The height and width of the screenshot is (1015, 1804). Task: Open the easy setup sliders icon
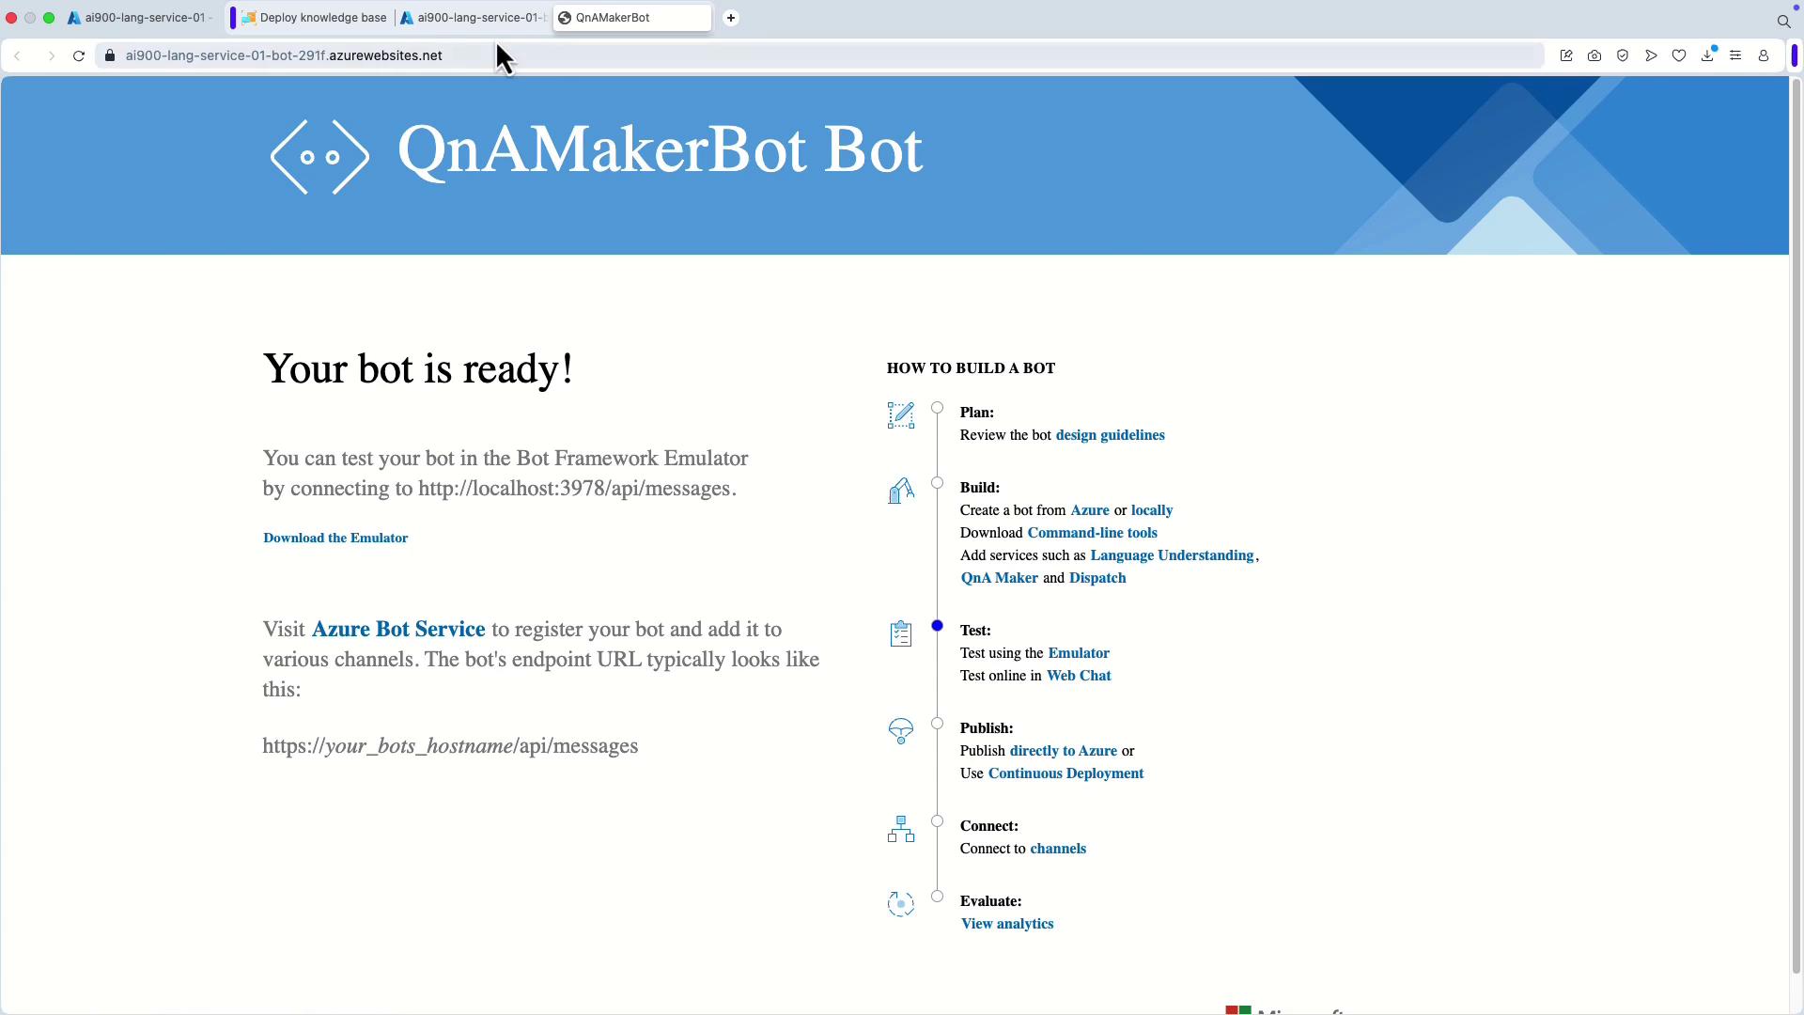point(1735,55)
